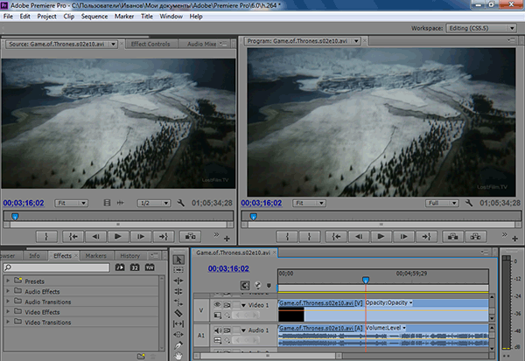Image resolution: width=525 pixels, height=361 pixels.
Task: Open Source monitor button editor plus
Action: [227, 239]
